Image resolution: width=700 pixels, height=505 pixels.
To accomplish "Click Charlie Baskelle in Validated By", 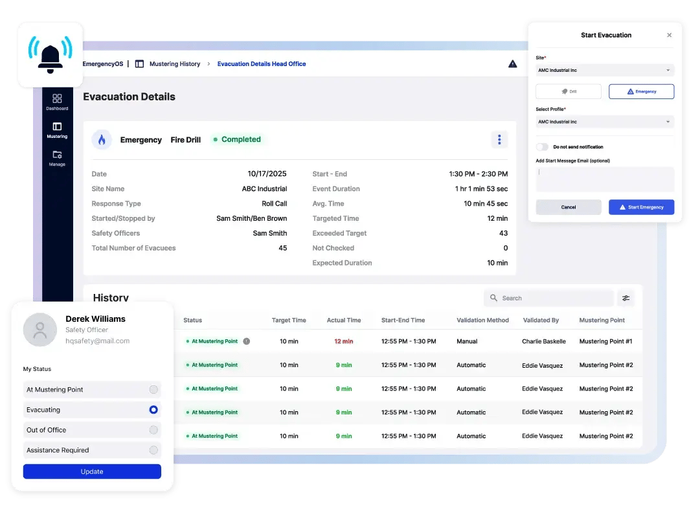I will 544,341.
